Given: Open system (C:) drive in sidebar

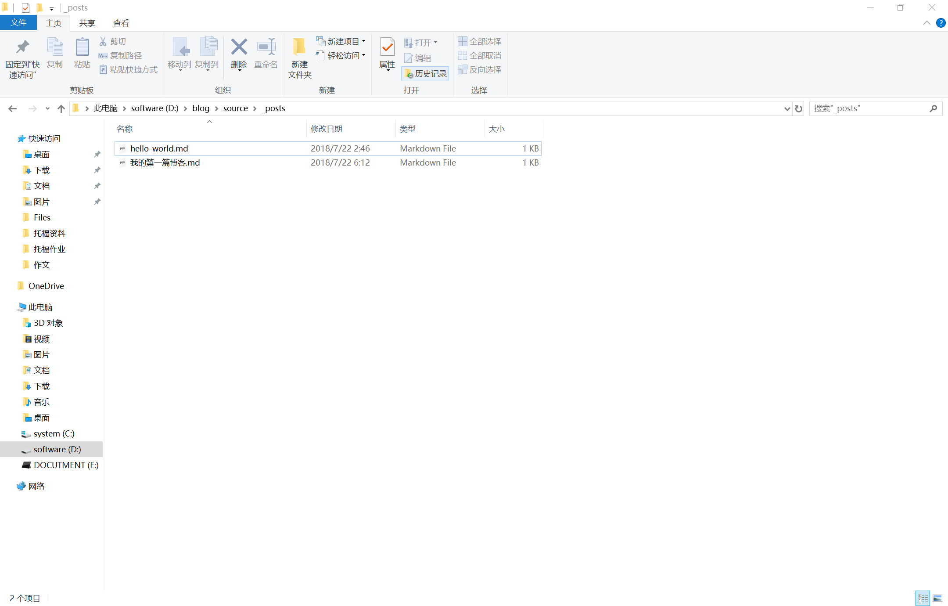Looking at the screenshot, I should coord(54,433).
